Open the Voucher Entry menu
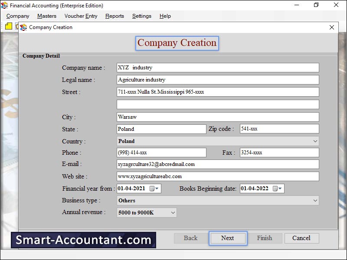 [81, 16]
